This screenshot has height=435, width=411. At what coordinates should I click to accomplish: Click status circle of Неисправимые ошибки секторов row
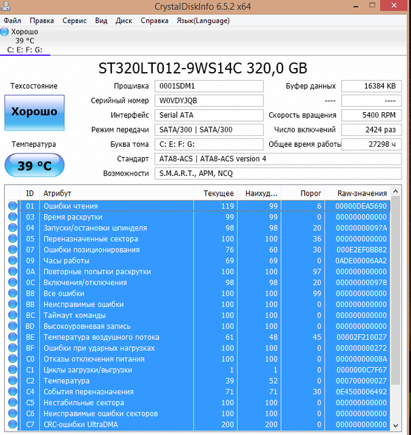point(12,413)
